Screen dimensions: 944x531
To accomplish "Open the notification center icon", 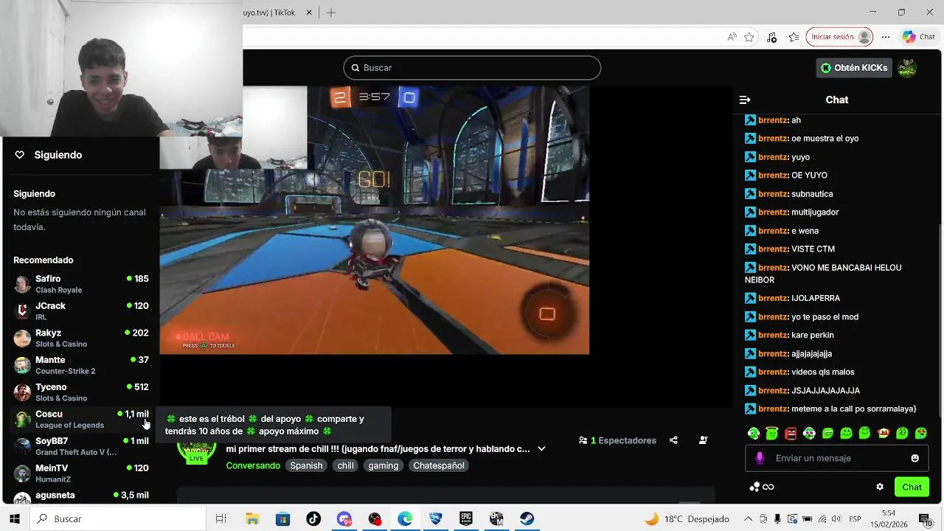I will tap(925, 518).
